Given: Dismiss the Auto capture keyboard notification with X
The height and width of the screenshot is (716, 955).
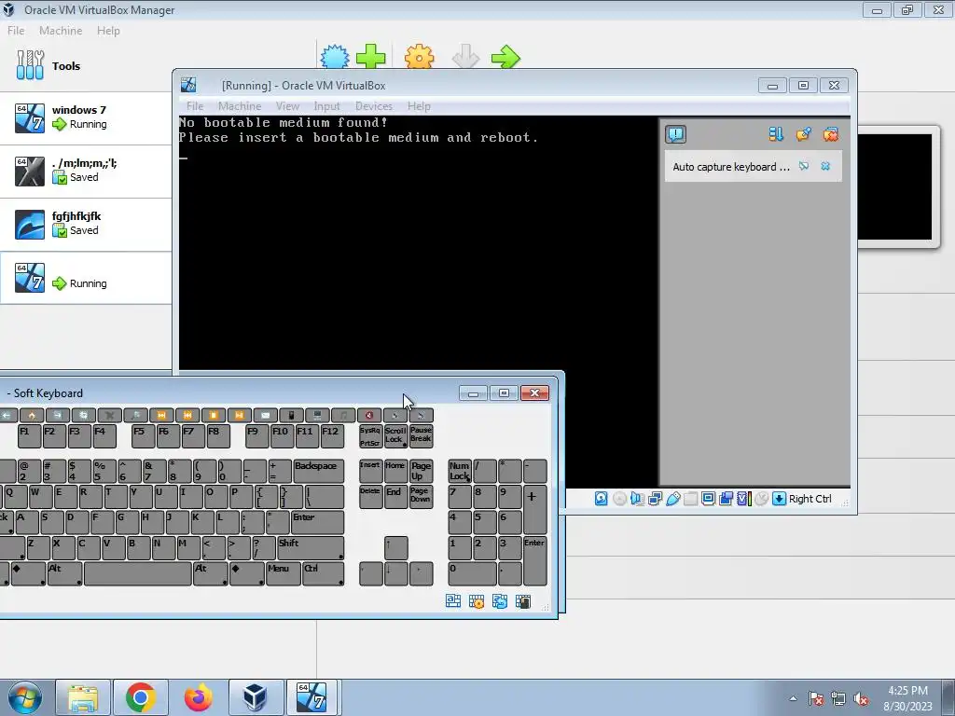Looking at the screenshot, I should [825, 166].
